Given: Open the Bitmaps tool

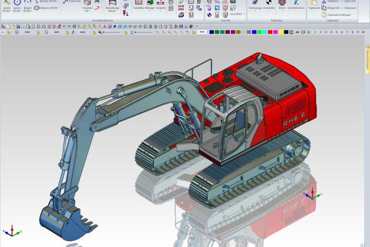Looking at the screenshot, I should tap(149, 4).
